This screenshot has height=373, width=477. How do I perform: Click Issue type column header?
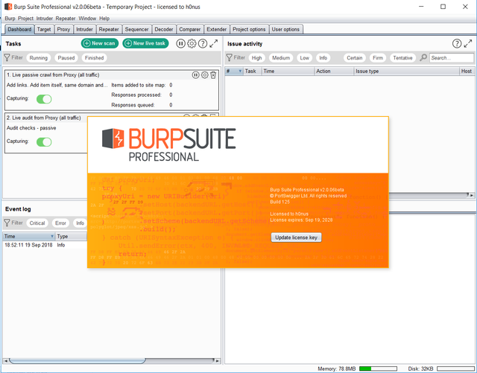click(x=406, y=71)
